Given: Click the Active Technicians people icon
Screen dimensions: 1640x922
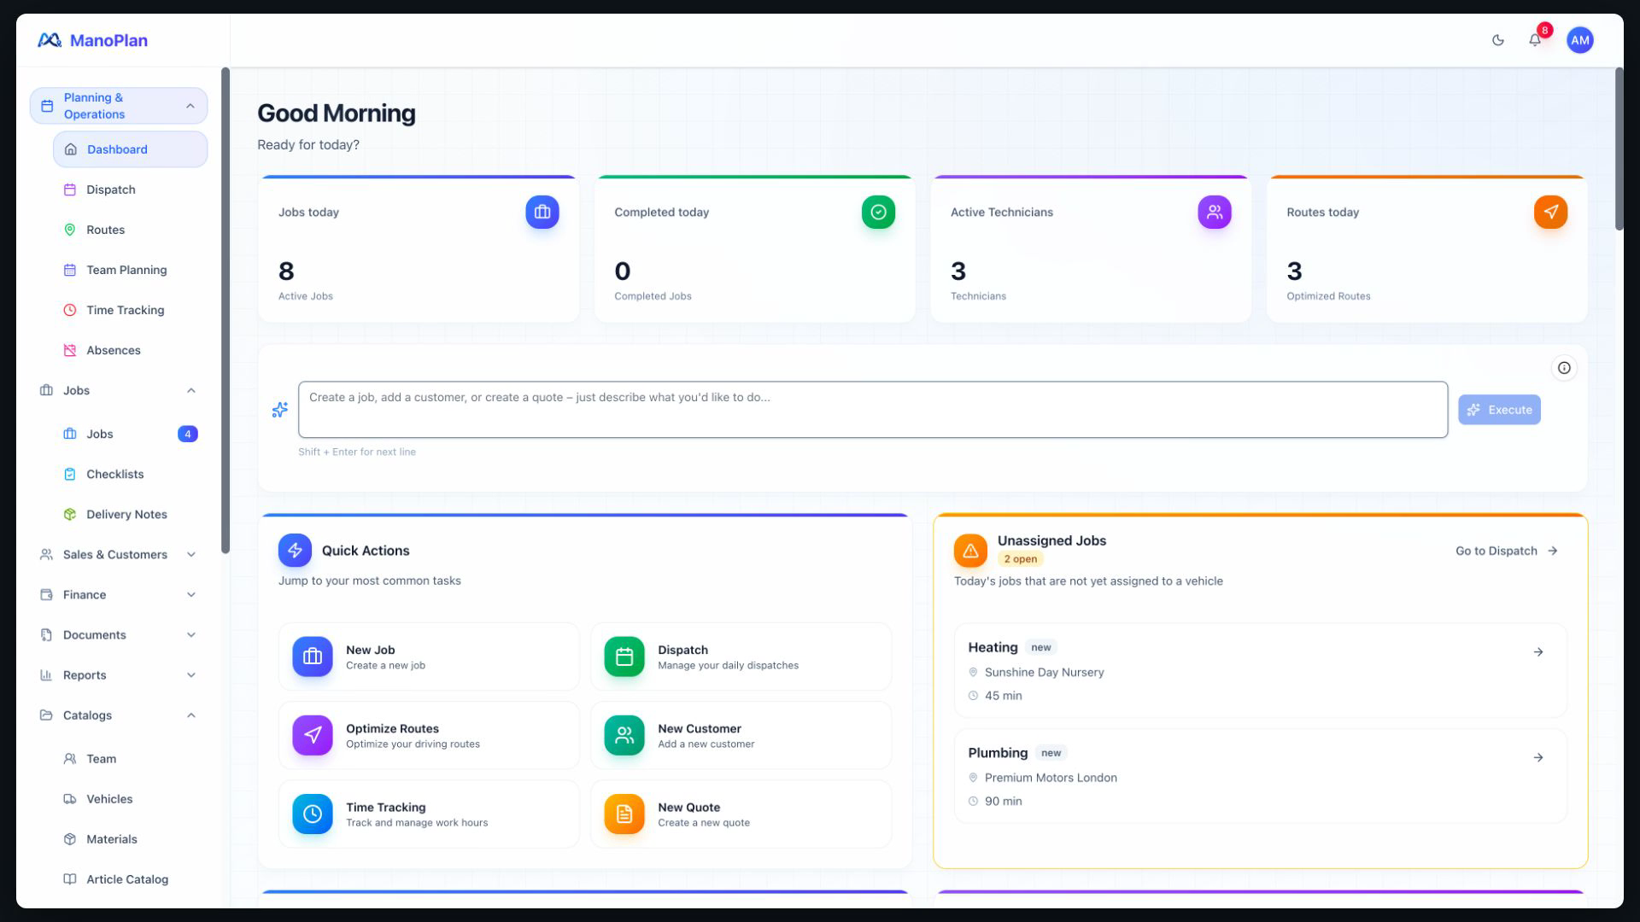Looking at the screenshot, I should 1215,212.
